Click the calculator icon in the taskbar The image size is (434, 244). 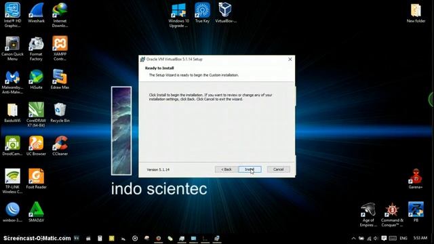click(x=100, y=238)
